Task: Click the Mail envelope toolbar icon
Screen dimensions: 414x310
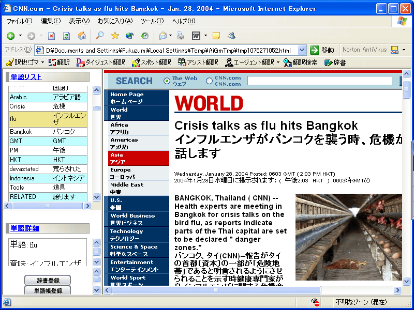Action: [163, 36]
